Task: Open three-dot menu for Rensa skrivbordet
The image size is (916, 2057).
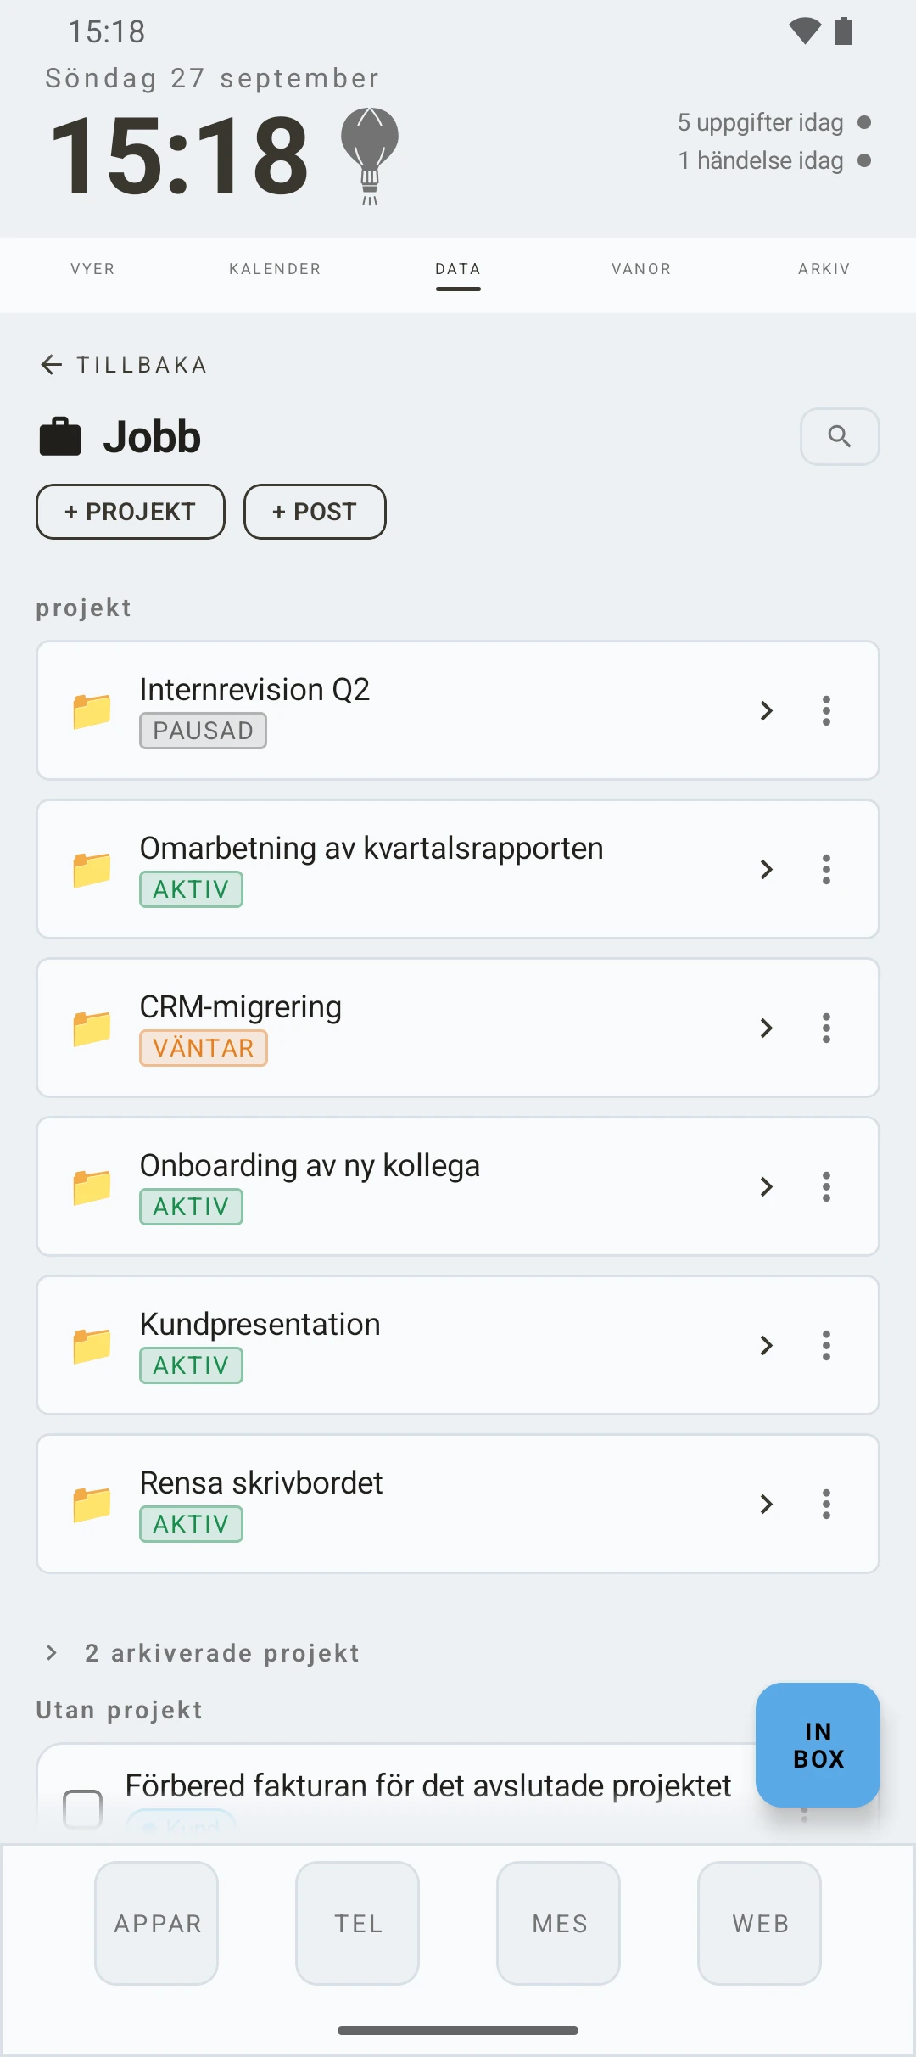Action: tap(826, 1504)
